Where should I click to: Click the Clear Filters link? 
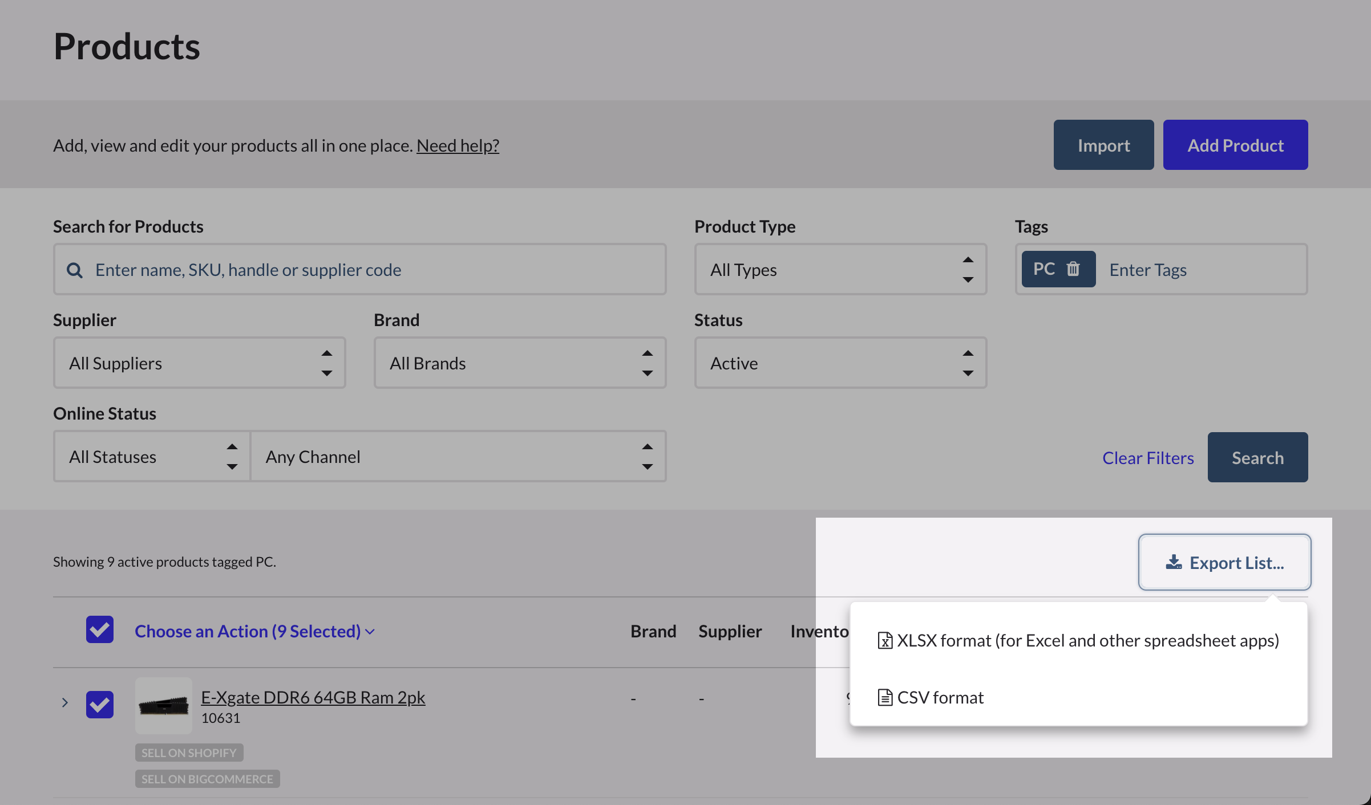(x=1147, y=458)
